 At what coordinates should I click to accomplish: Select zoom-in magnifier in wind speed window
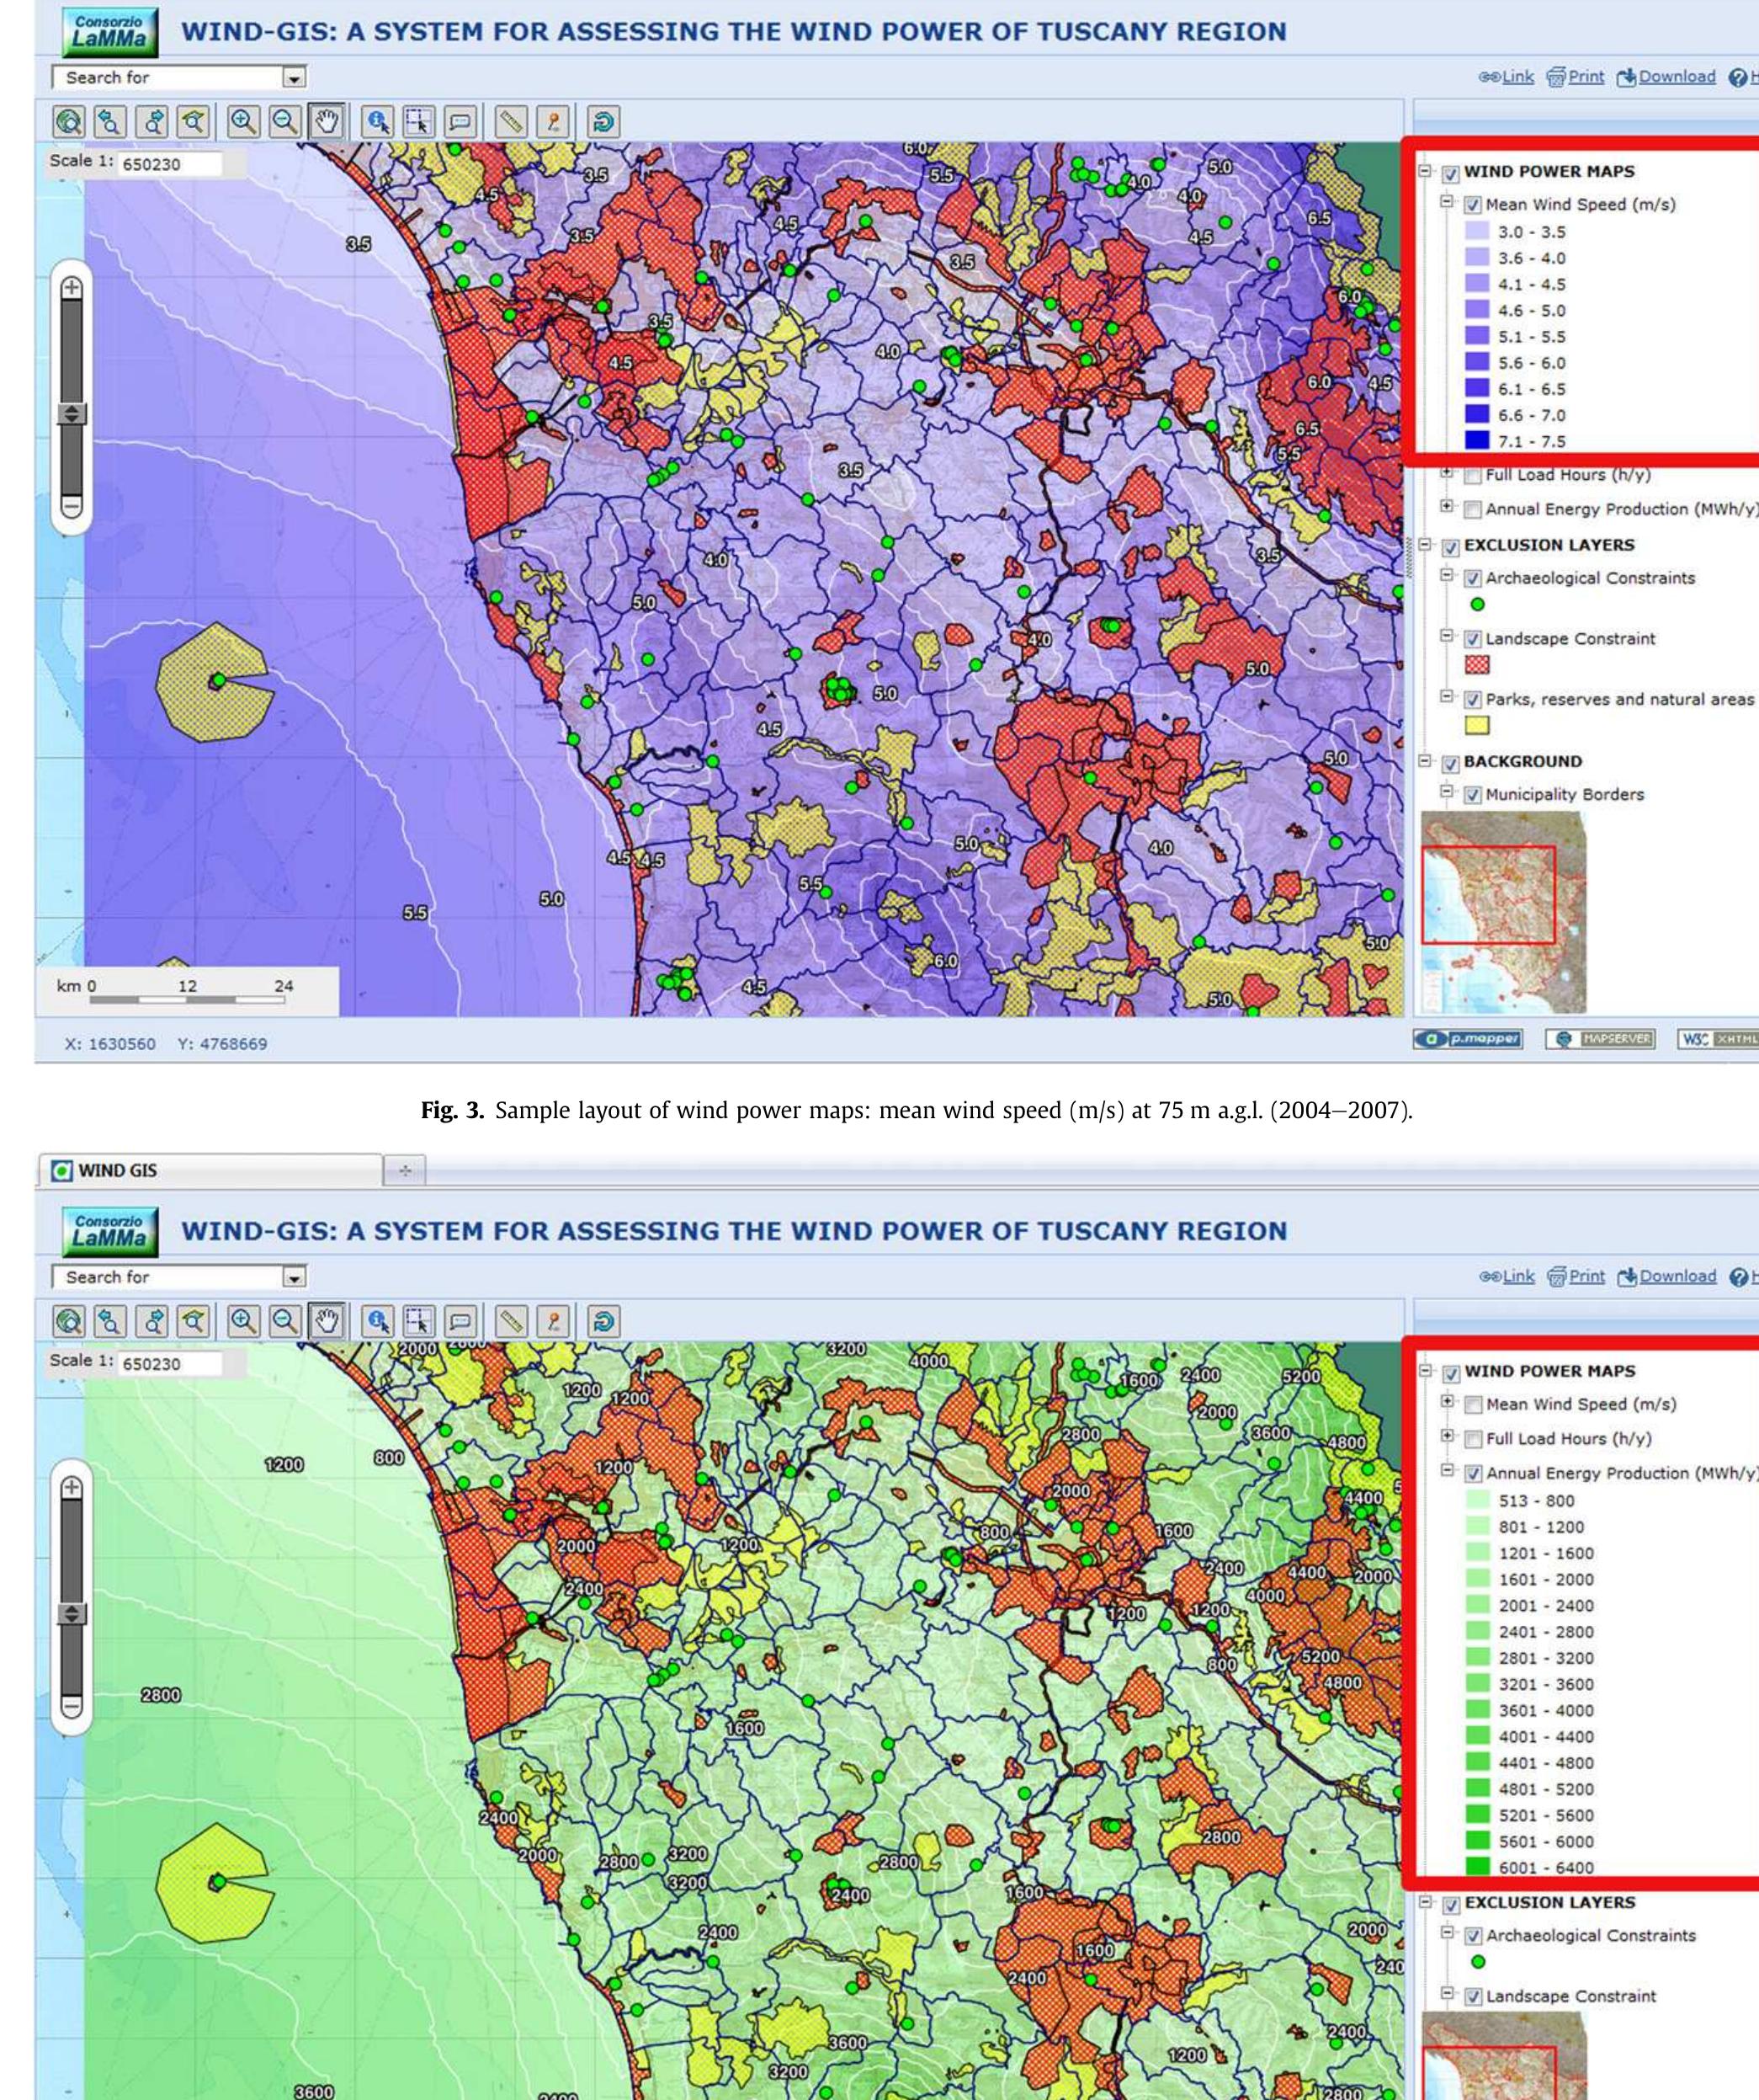pos(244,122)
